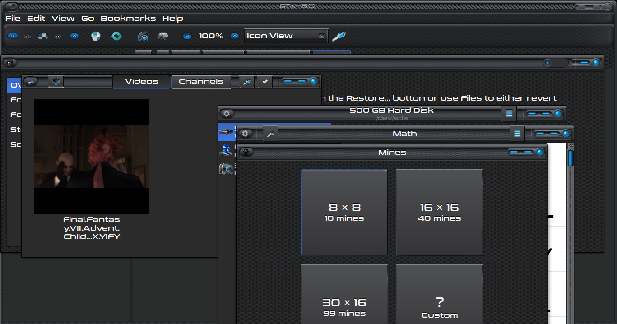Viewport: 617px width, 324px height.
Task: Open hamburger menu in Disks window
Action: [509, 114]
